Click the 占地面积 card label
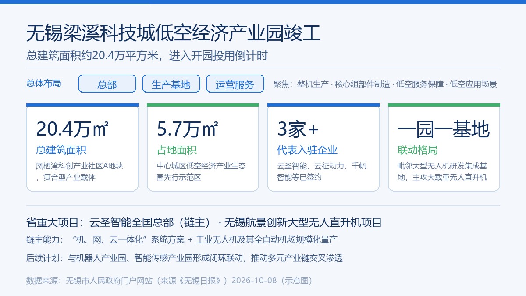Screen dimensions: 526x296 coord(177,150)
